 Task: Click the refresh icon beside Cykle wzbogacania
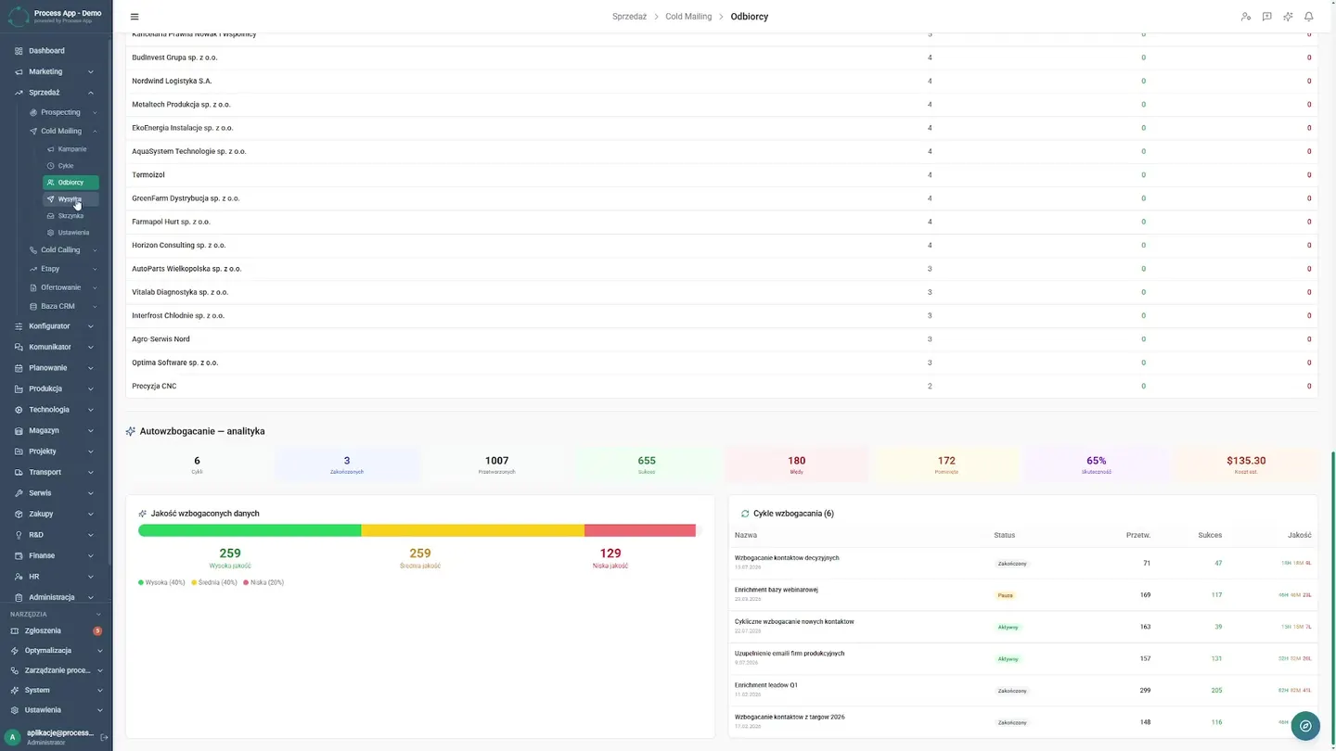745,514
